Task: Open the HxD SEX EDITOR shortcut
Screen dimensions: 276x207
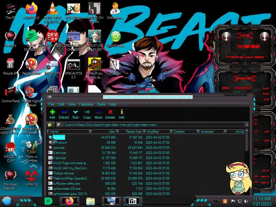Action: click(73, 11)
